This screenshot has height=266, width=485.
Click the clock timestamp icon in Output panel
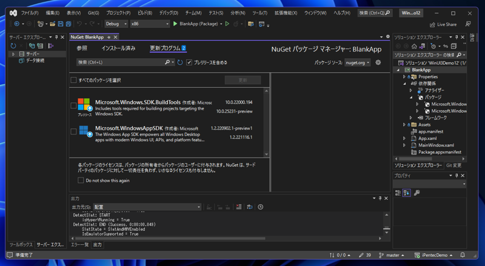coord(261,207)
